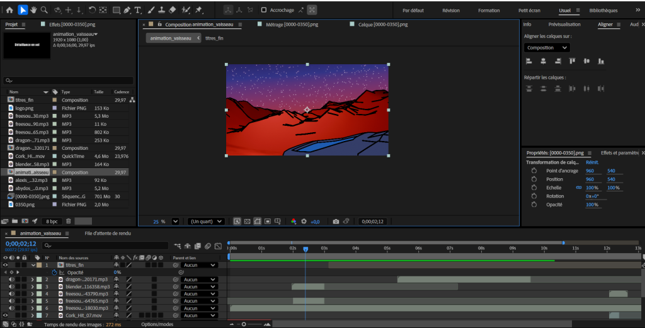Select logo.png in the project panel
The height and width of the screenshot is (328, 645).
tap(25, 108)
